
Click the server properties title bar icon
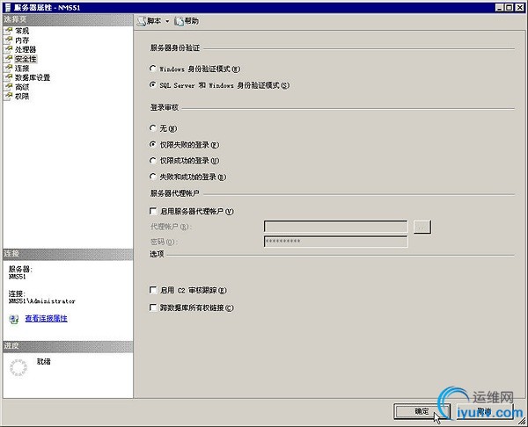(8, 7)
